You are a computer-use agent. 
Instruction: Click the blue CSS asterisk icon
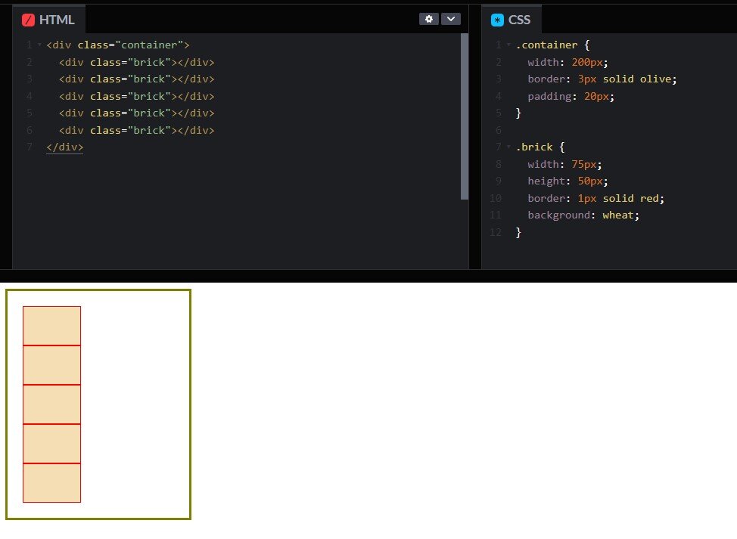click(497, 20)
